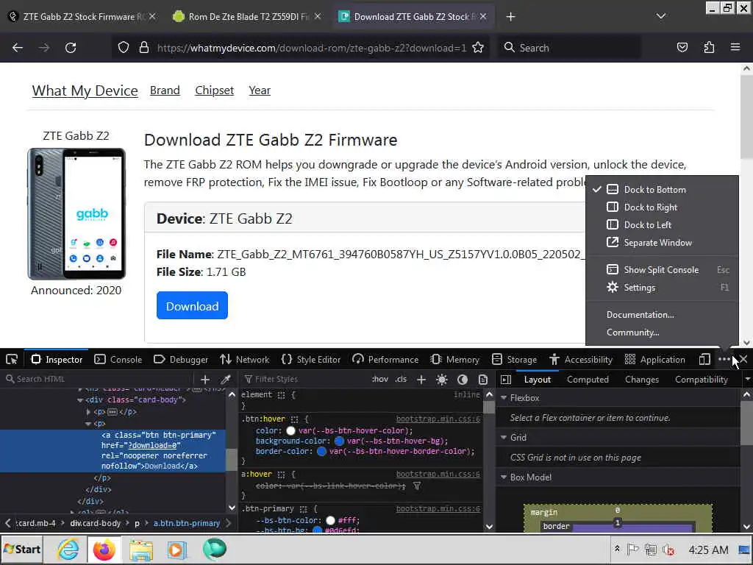753x565 pixels.
Task: Toggle the .cls classes panel
Action: tap(401, 379)
